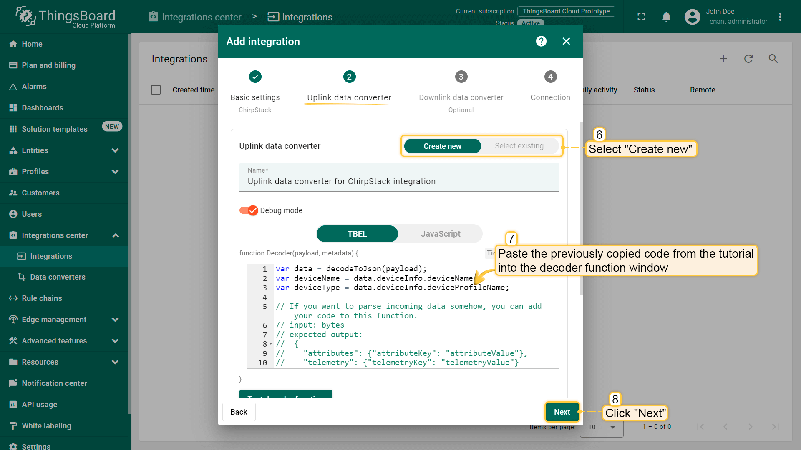801x450 pixels.
Task: Open integrations search with the magnifier icon
Action: click(x=773, y=59)
